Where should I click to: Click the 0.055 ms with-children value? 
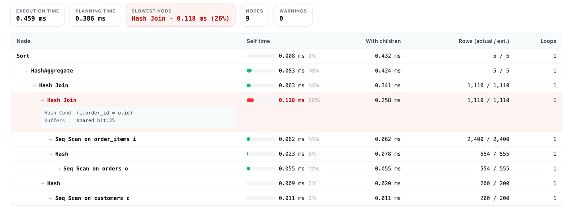coord(388,168)
